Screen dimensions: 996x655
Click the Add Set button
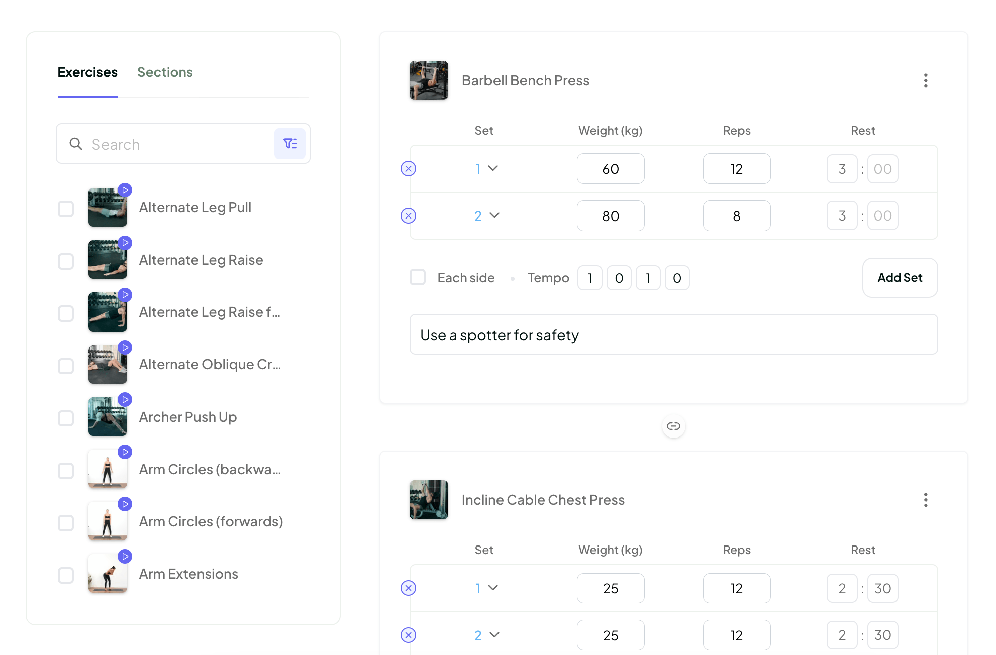(x=900, y=278)
